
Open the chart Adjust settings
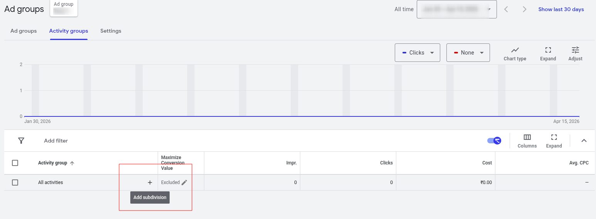pos(575,54)
